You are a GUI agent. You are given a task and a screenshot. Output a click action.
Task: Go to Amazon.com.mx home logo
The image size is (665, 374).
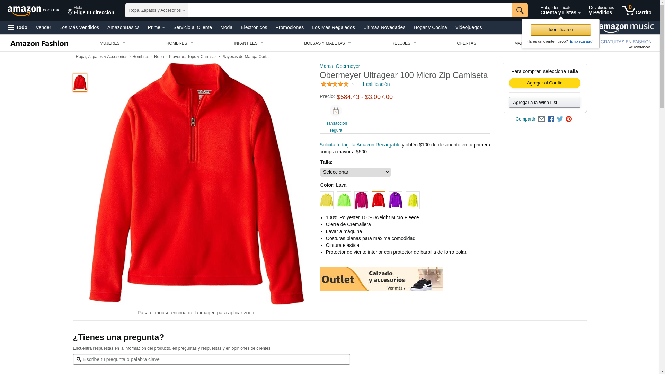[x=33, y=11]
